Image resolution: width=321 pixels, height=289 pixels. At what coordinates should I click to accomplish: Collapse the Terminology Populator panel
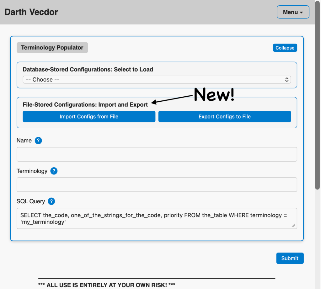285,48
